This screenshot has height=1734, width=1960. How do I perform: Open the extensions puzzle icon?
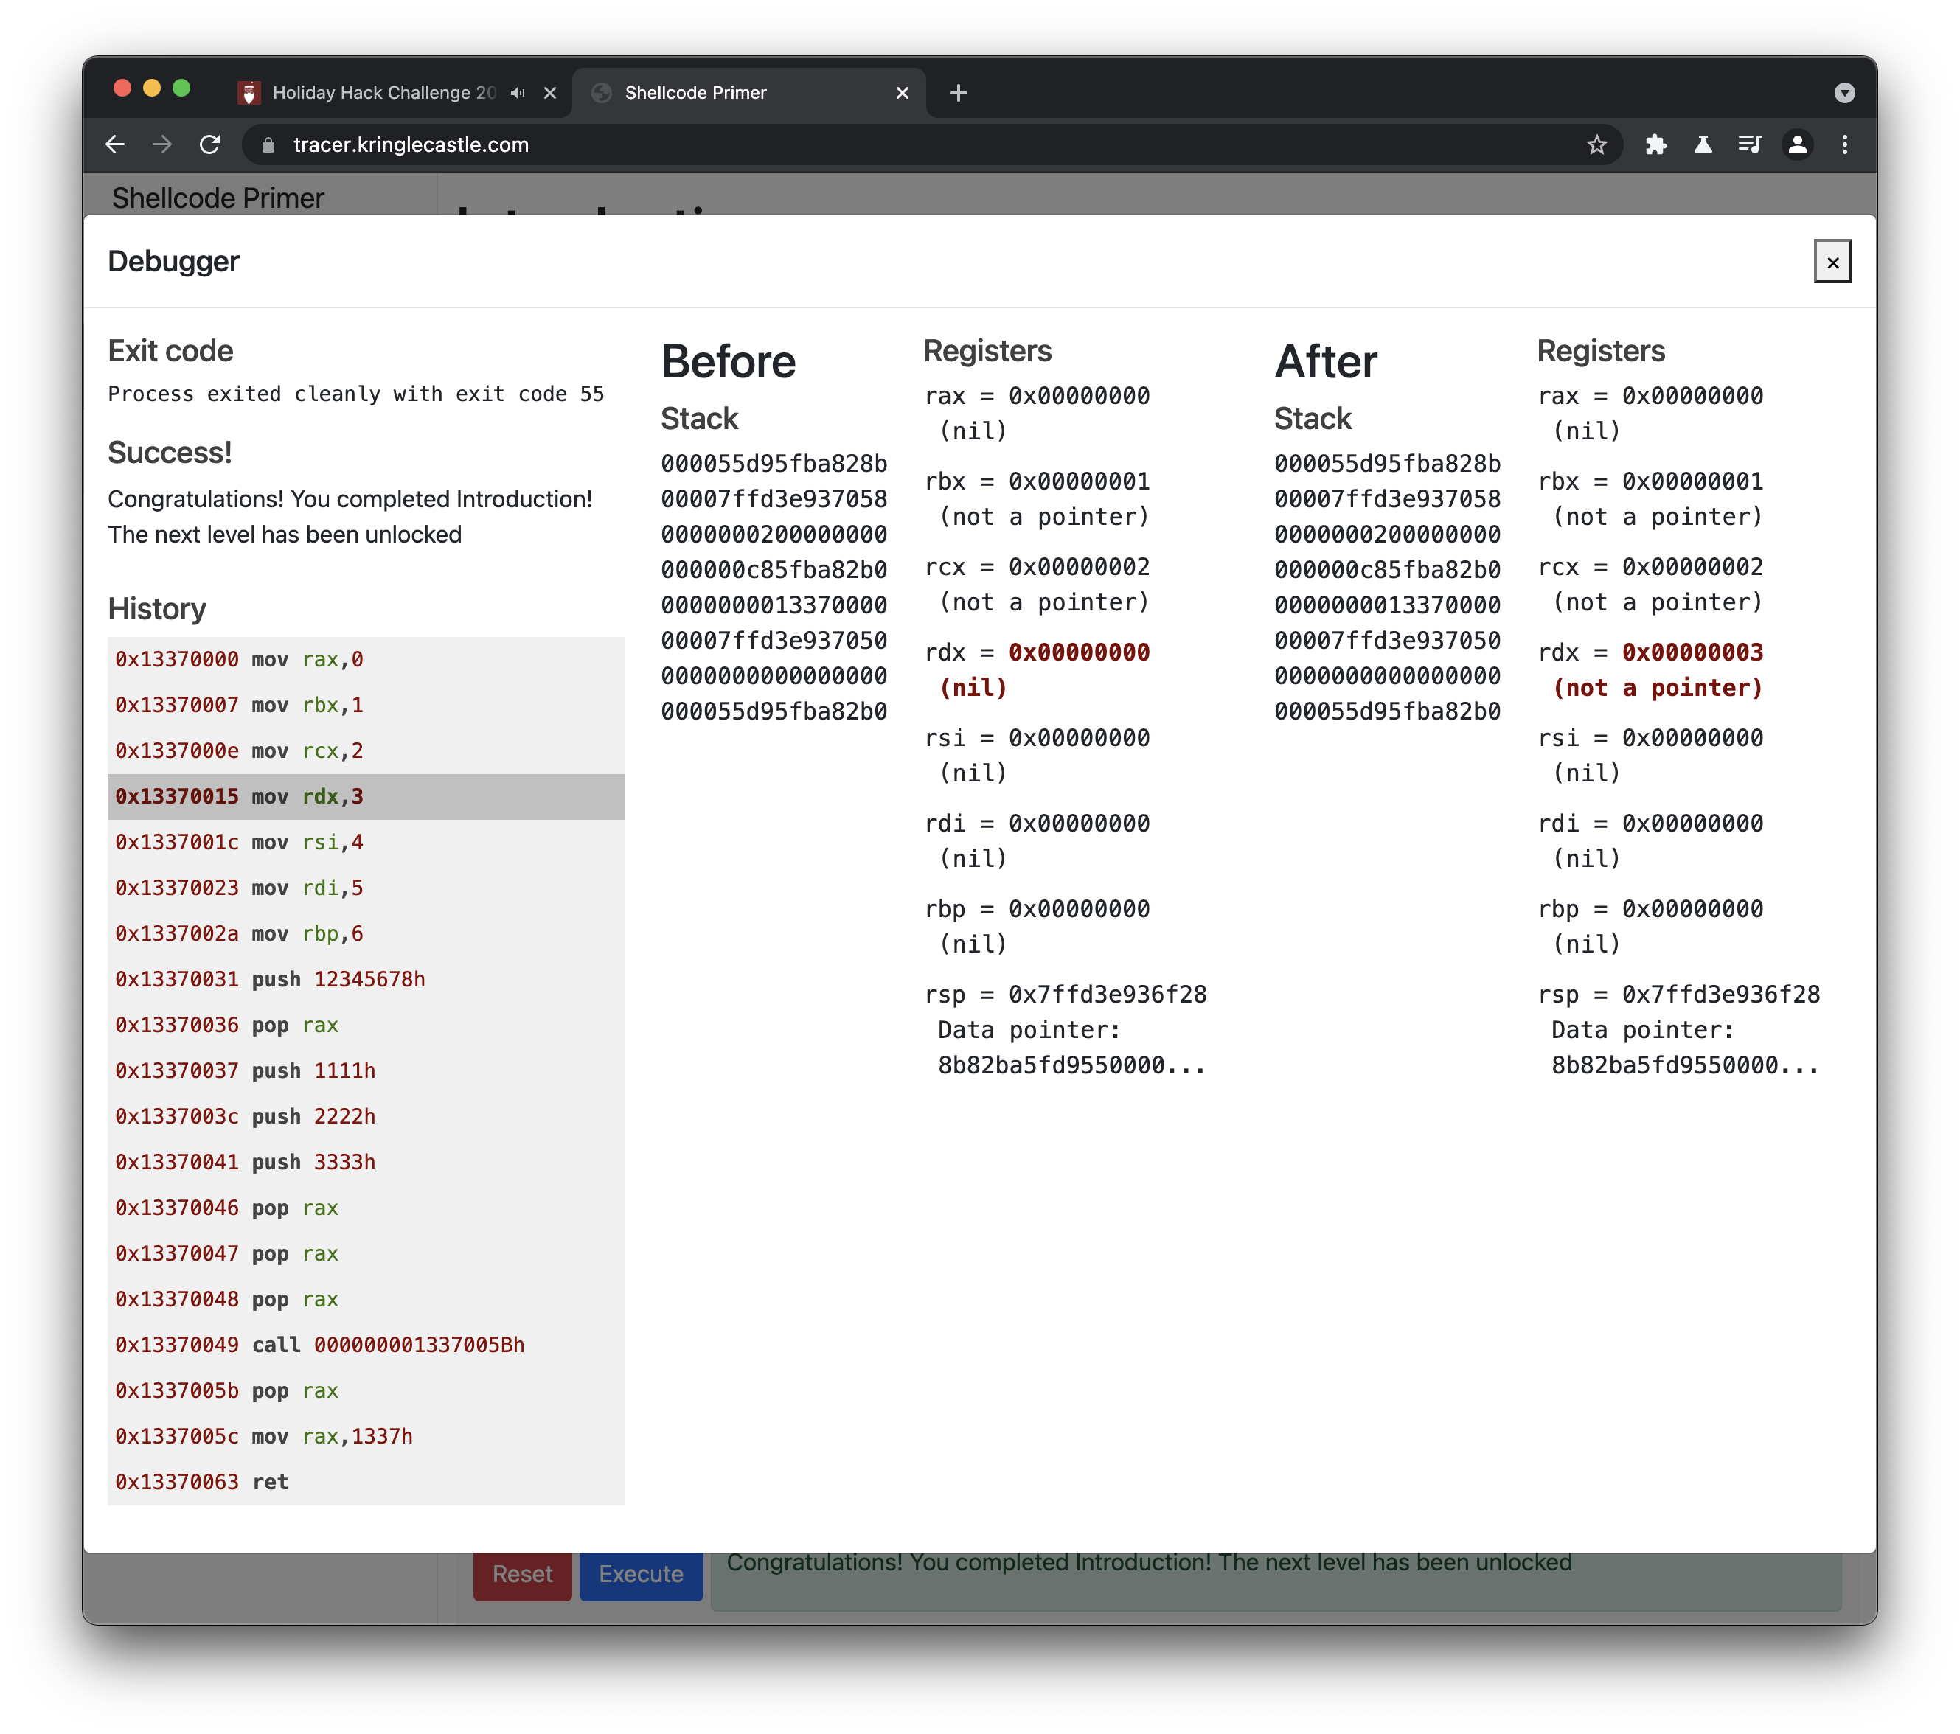click(x=1656, y=144)
